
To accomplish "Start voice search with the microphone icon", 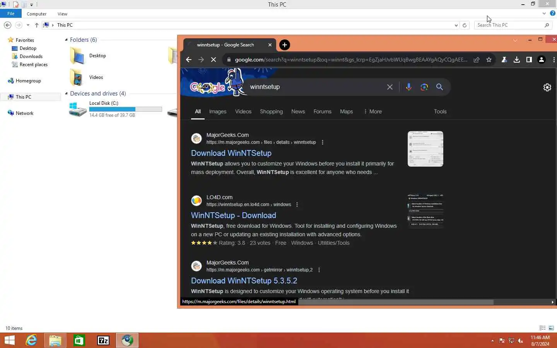I will pos(408,87).
